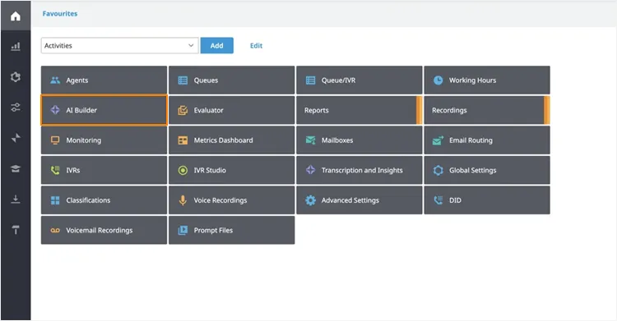617x321 pixels.
Task: Click the Queues list icon
Action: coord(183,80)
